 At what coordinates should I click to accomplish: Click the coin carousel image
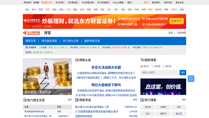(47, 77)
